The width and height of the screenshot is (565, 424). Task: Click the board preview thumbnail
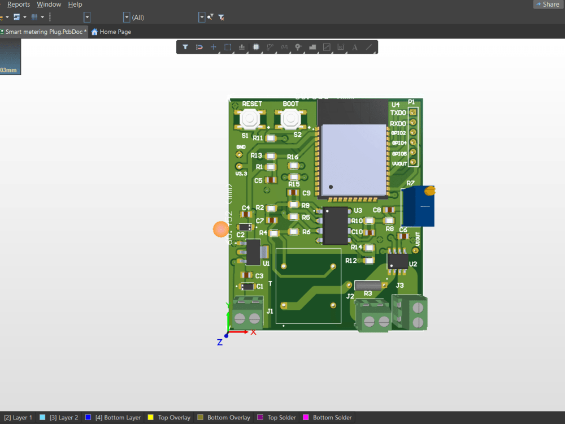[x=10, y=56]
